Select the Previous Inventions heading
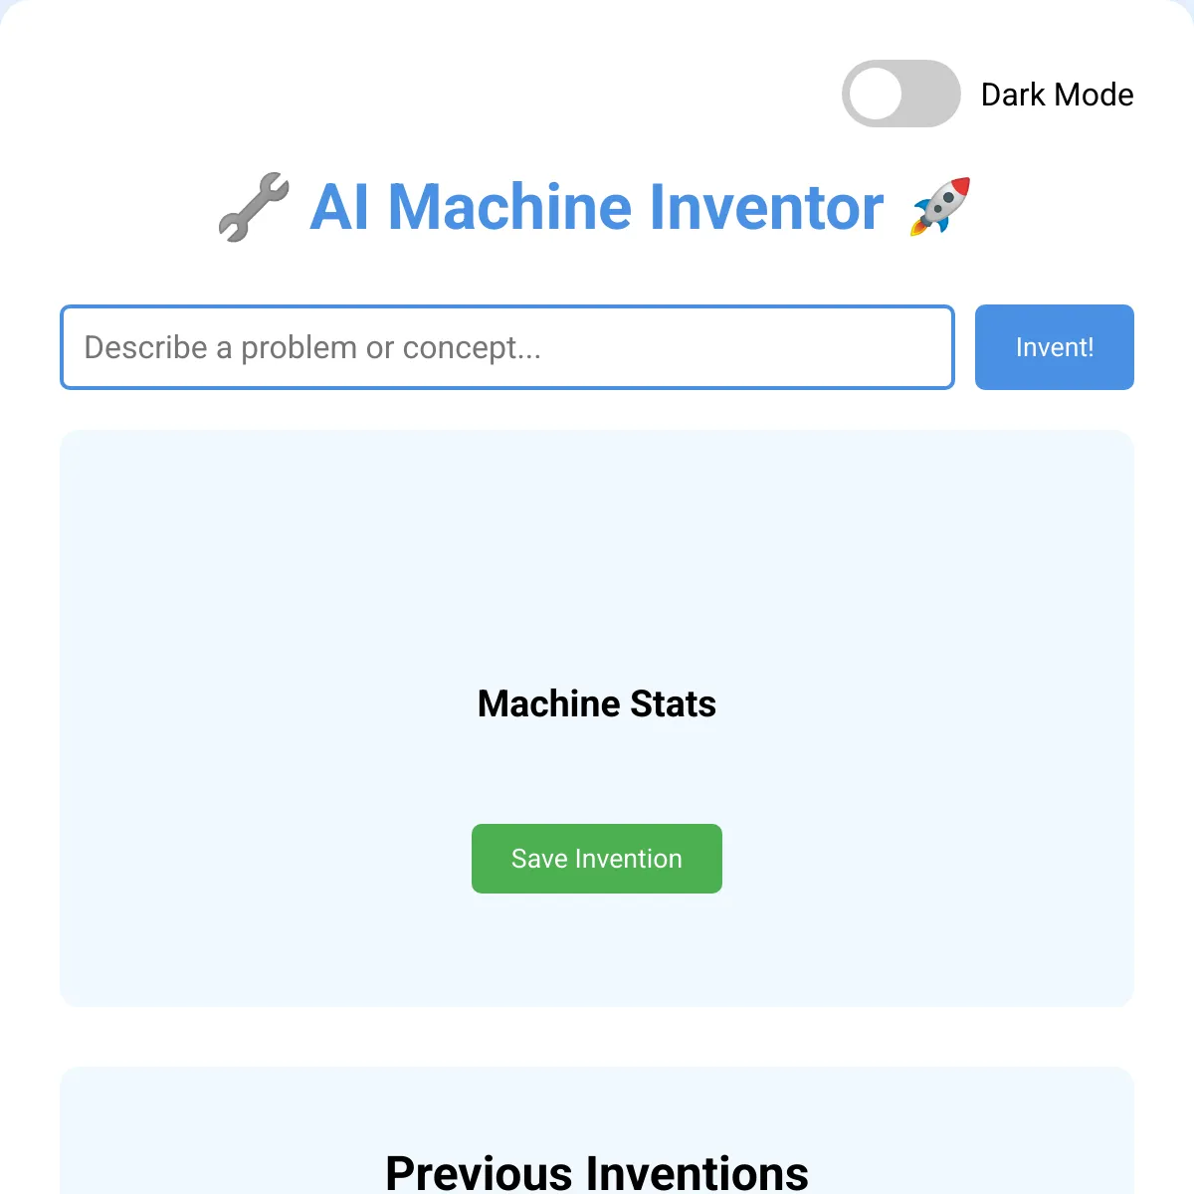1194x1194 pixels. point(597,1173)
